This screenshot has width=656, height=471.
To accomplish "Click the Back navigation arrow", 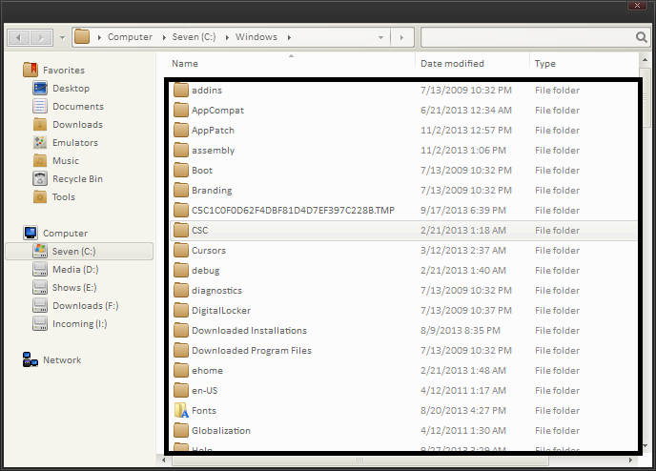I will tap(18, 37).
